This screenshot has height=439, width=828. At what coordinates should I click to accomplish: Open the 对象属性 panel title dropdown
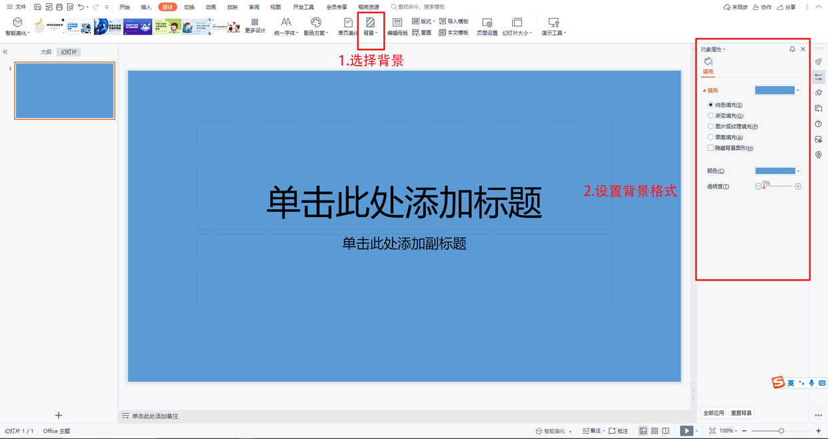713,49
